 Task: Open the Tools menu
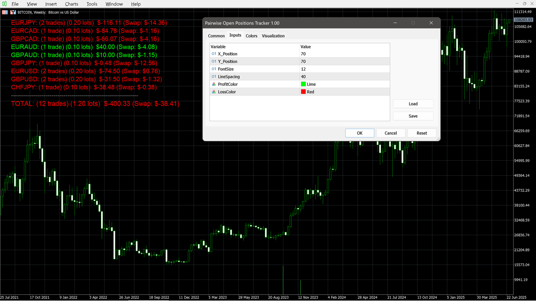tap(92, 4)
